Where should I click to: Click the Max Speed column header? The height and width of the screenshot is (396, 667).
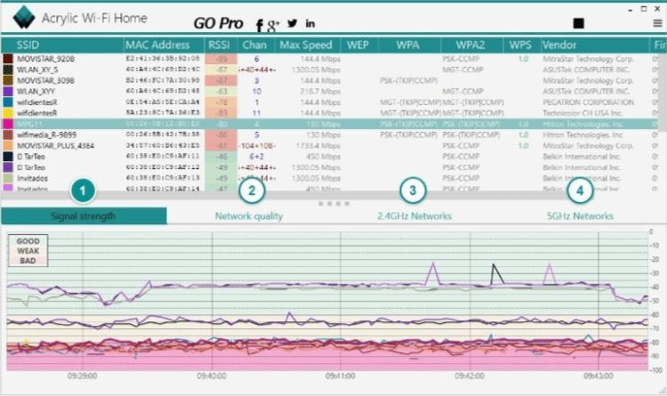pos(305,44)
